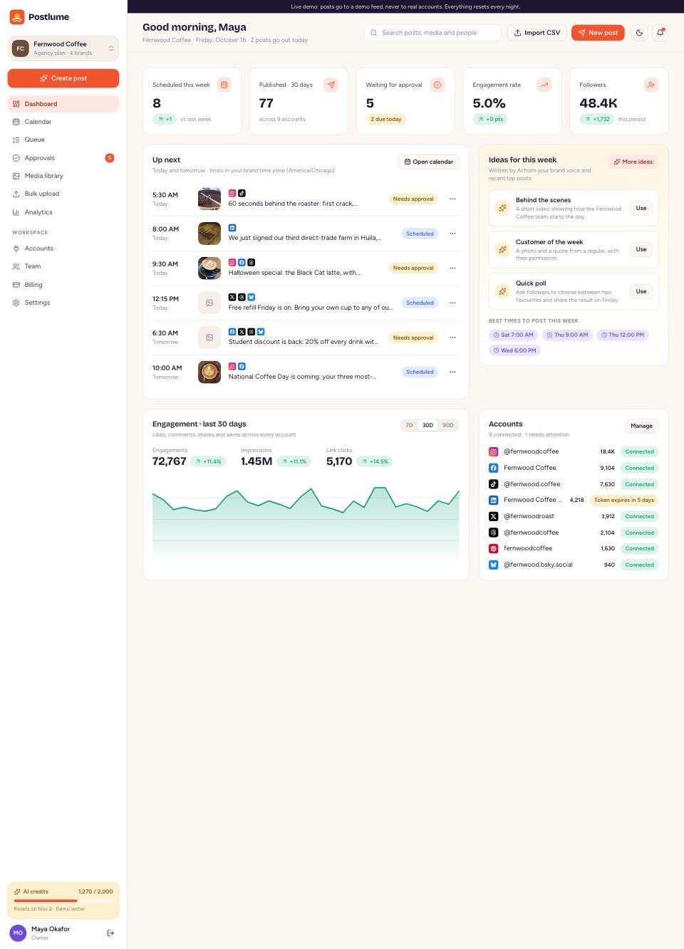Screen dimensions: 684x949
Task: Click the Pinterest icon beside fernwoodcoffee 1,630
Action: tap(493, 548)
